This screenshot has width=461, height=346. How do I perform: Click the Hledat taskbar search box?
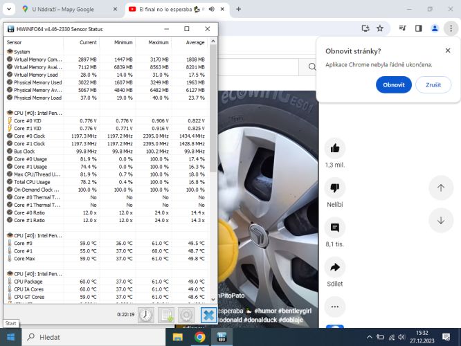coord(93,337)
